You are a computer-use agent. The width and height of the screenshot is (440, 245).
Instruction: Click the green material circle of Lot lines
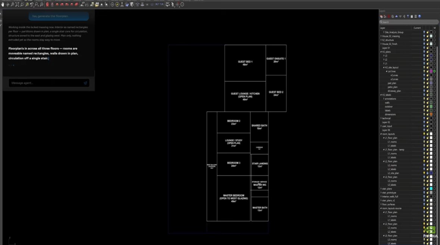[x=434, y=72]
